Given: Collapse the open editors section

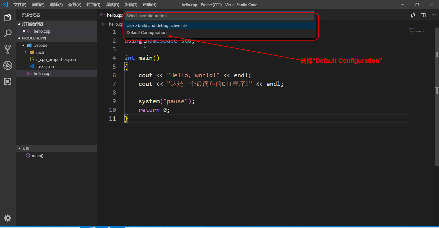Looking at the screenshot, I should pyautogui.click(x=19, y=24).
